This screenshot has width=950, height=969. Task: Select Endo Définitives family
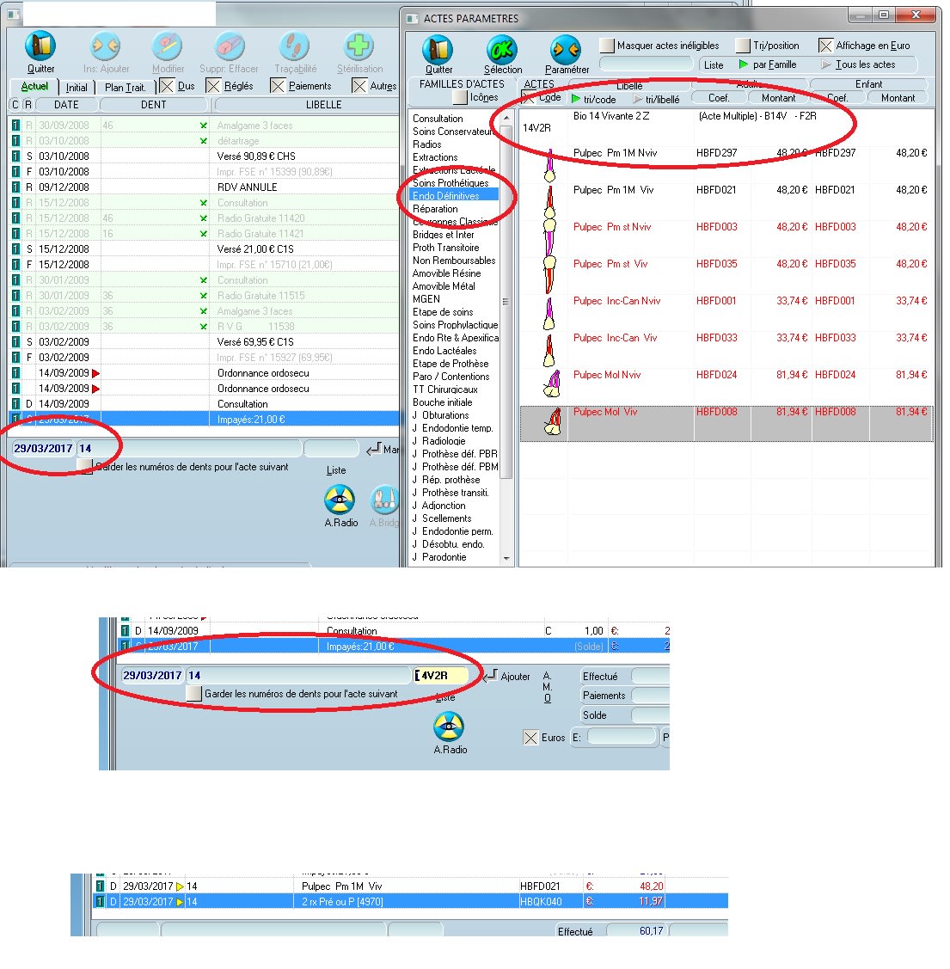tap(446, 196)
